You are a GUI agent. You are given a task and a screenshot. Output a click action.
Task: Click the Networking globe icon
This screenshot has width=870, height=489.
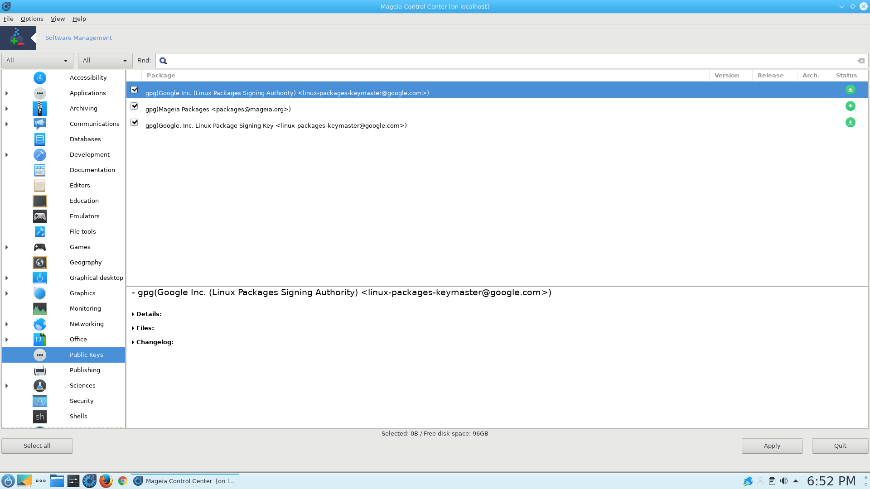point(40,324)
